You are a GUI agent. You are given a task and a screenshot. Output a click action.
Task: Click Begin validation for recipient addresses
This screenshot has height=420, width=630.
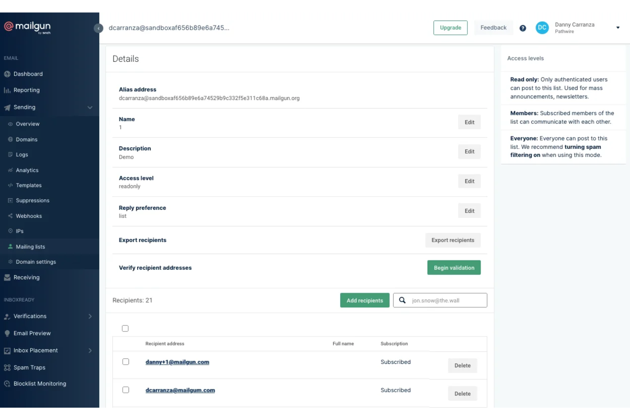454,267
